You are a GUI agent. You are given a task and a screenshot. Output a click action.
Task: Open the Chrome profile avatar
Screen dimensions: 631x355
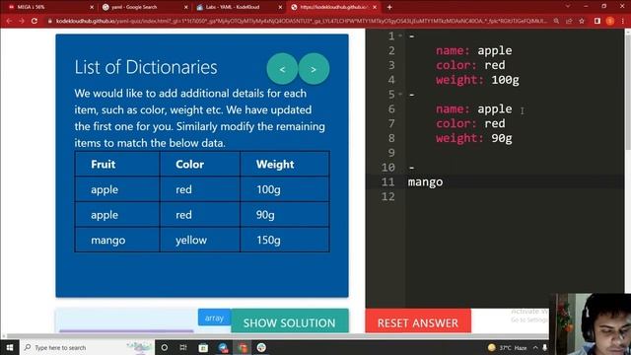click(610, 21)
